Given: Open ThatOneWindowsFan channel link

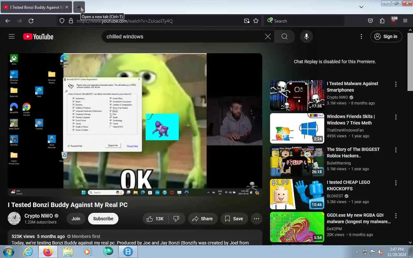Looking at the screenshot, I should click(345, 130).
